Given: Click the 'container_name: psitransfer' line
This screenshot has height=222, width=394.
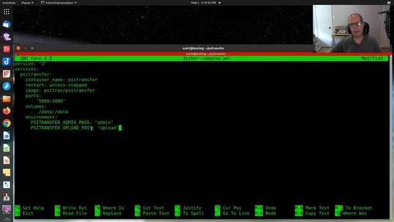Looking at the screenshot, I should point(62,80).
